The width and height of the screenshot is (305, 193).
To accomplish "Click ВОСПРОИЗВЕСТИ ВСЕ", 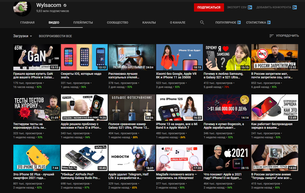I will (55, 36).
